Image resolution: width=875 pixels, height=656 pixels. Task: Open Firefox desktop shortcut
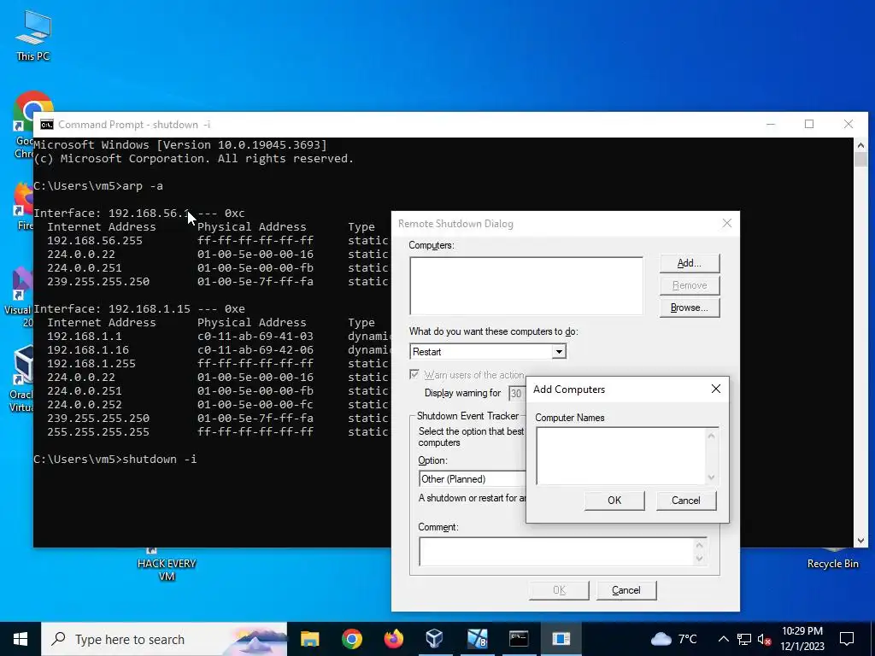tap(23, 203)
